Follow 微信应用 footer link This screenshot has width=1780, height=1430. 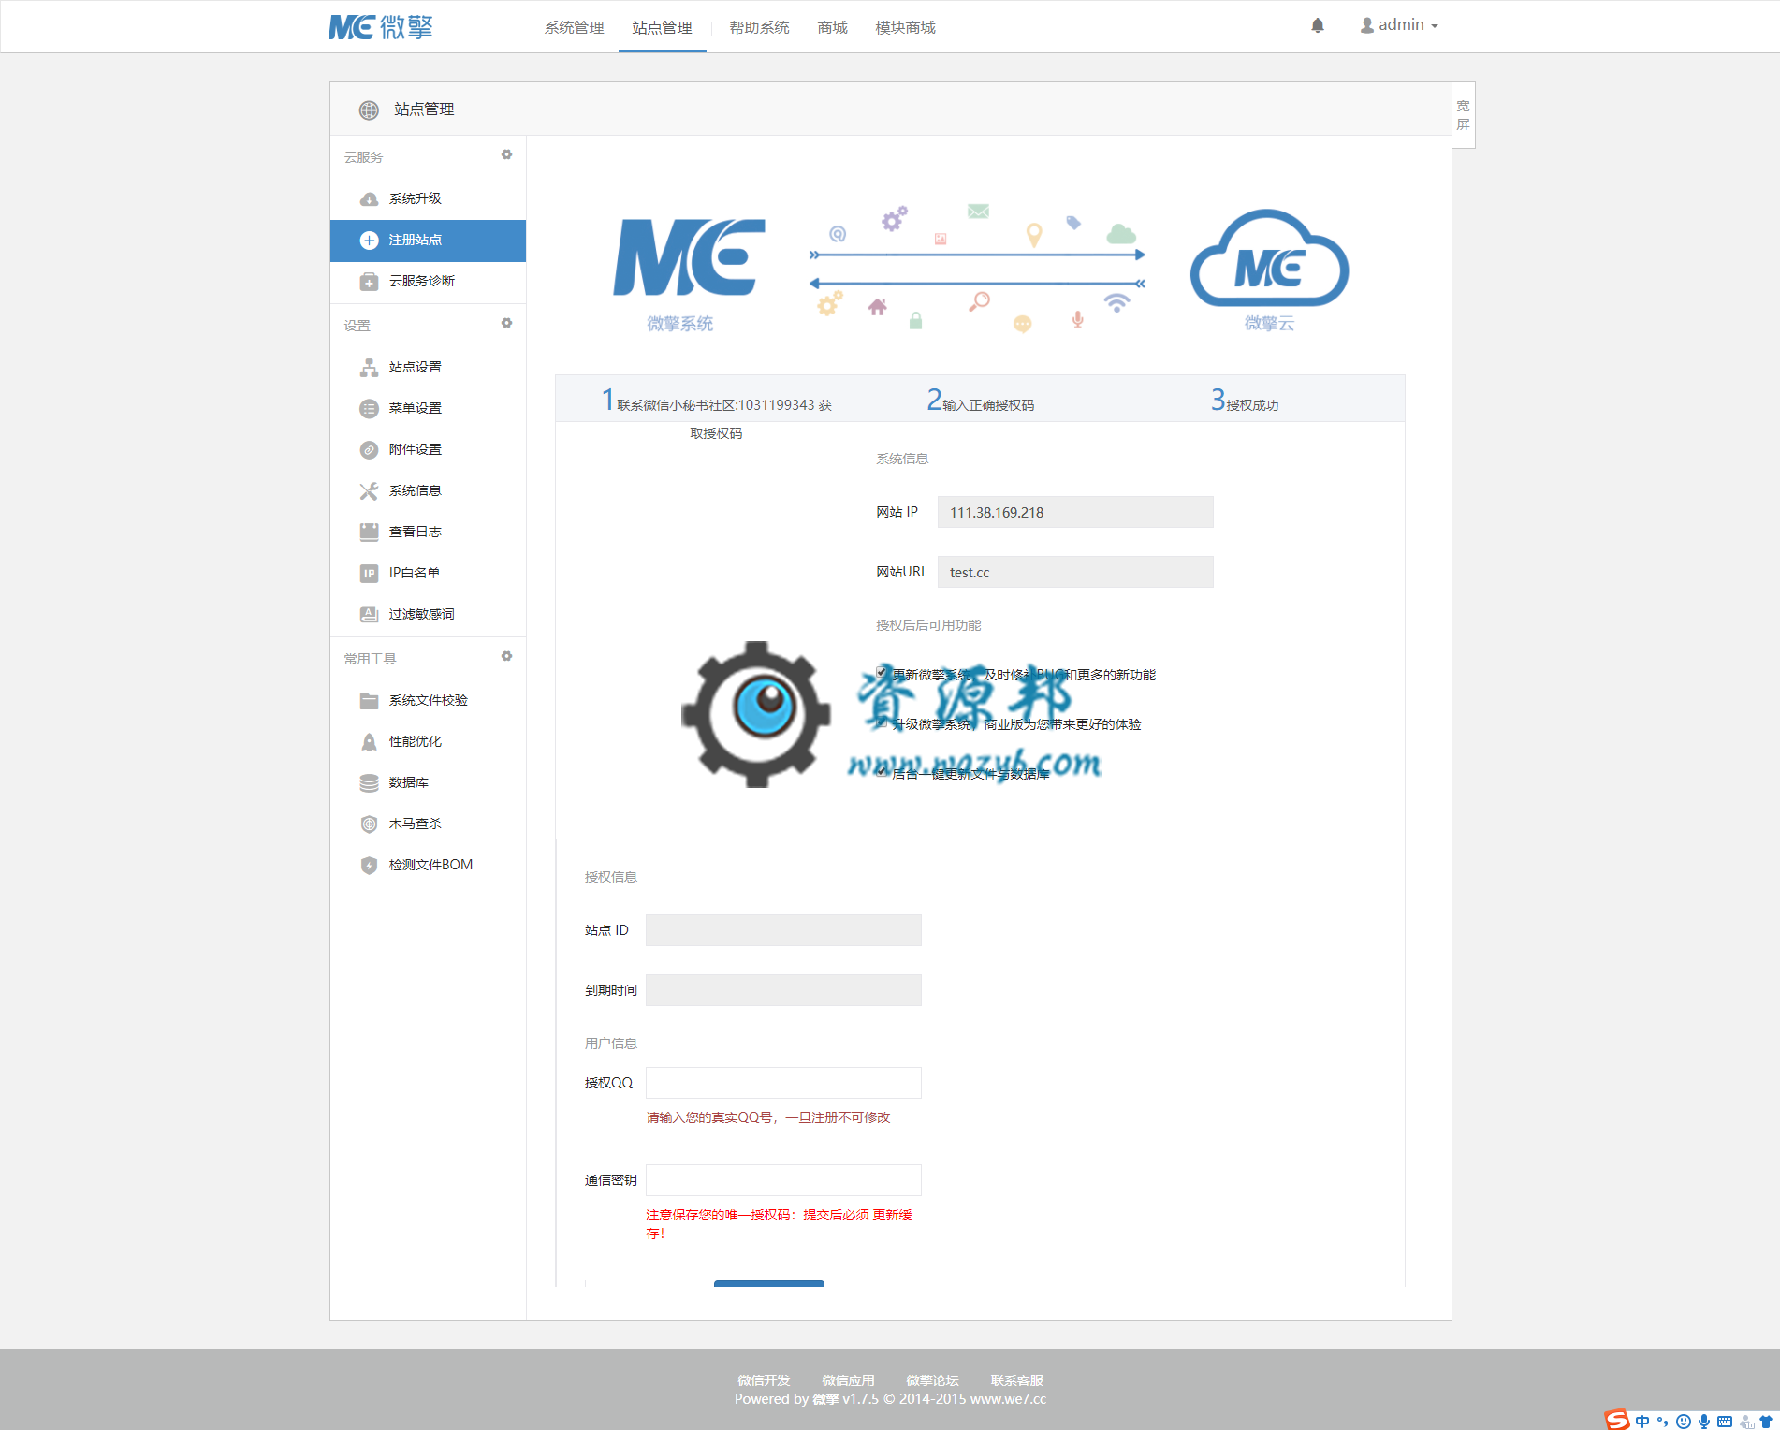(848, 1380)
